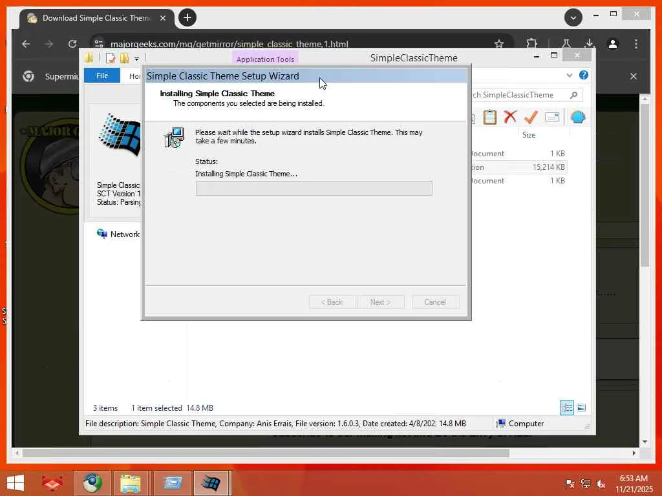Click the Setup Wizard title bar
662x496 pixels.
pos(306,76)
